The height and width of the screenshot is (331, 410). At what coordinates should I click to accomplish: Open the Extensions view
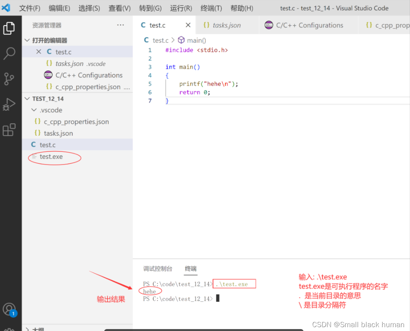pos(9,130)
